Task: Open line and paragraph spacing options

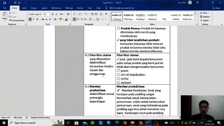Action: (x=91, y=19)
